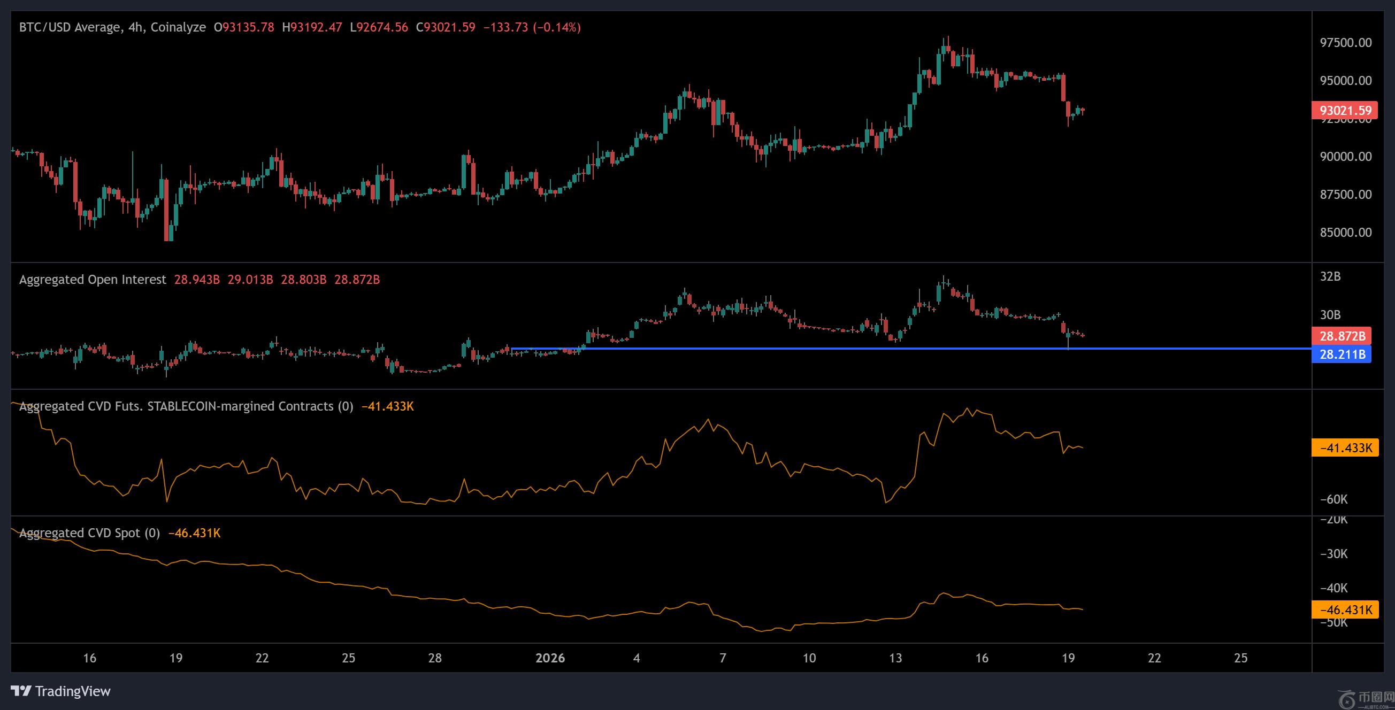
Task: Select the blue 28.211B price line label
Action: click(1342, 354)
